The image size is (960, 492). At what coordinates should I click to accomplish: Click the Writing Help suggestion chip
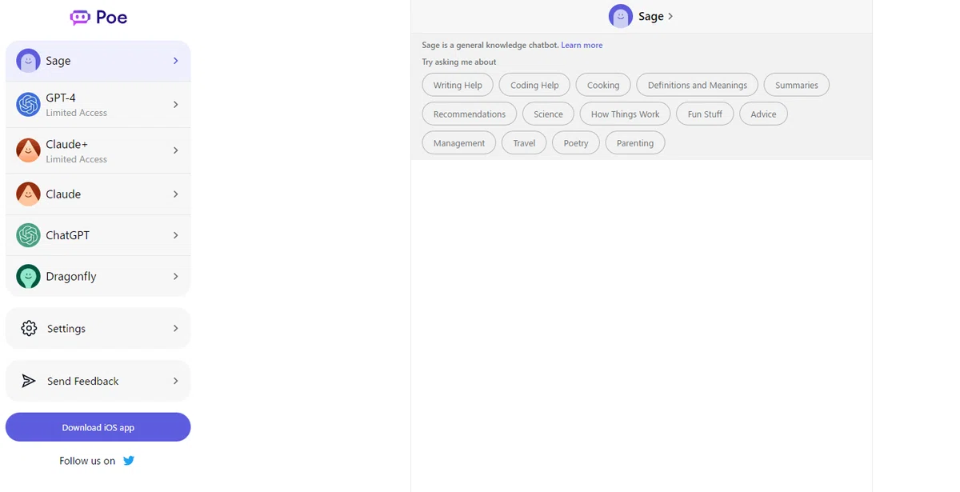458,85
